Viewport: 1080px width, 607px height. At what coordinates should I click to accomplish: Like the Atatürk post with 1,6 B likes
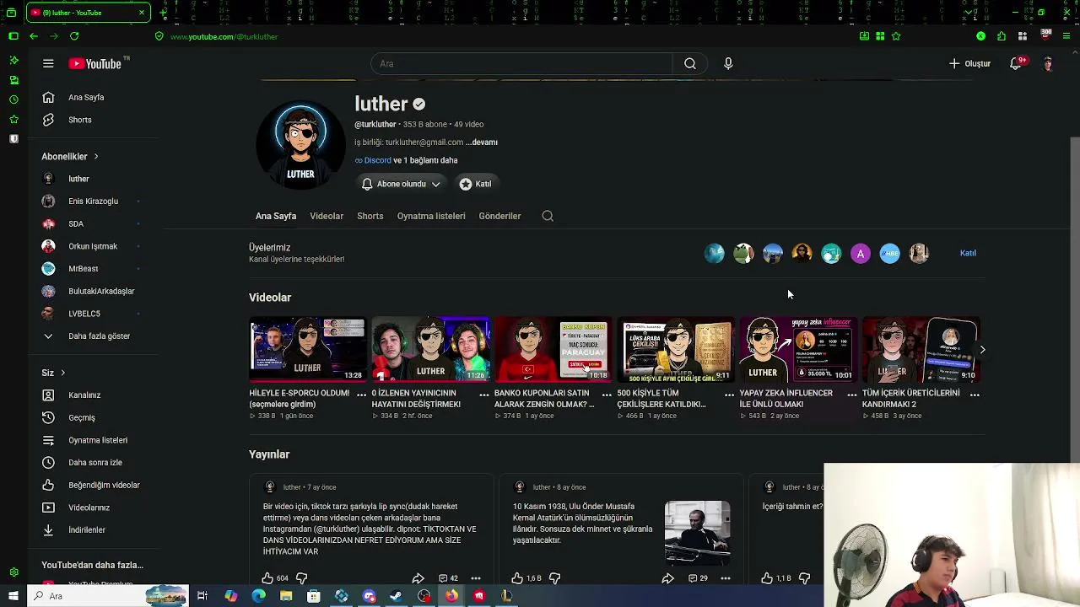point(517,578)
